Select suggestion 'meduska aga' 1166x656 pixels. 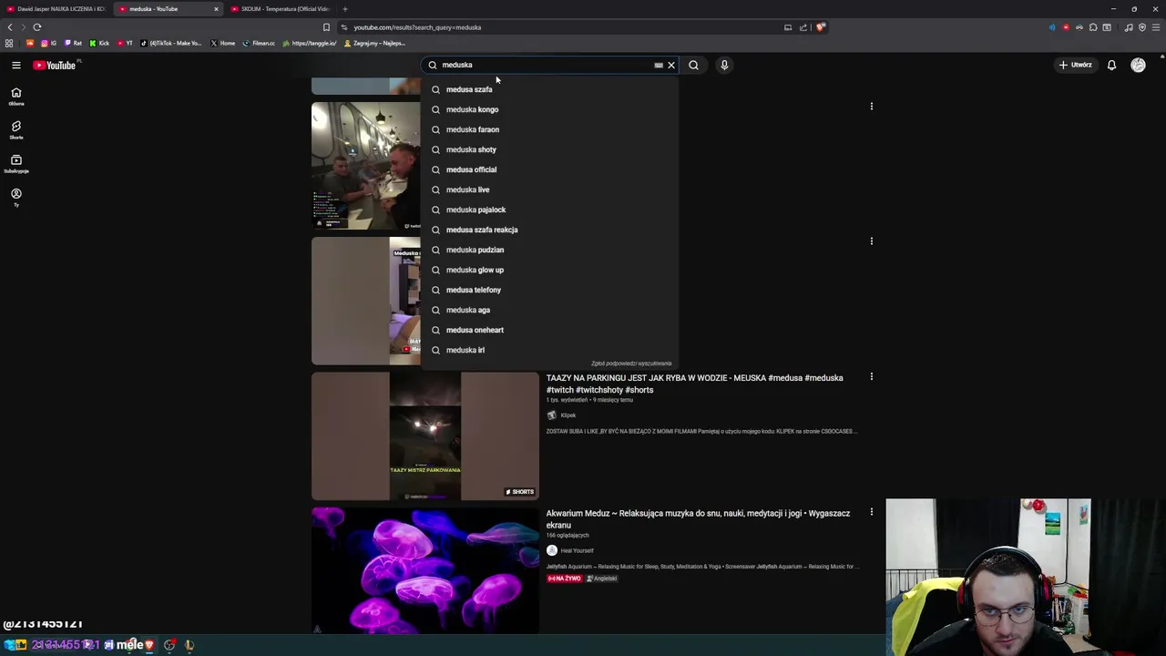[x=549, y=310]
